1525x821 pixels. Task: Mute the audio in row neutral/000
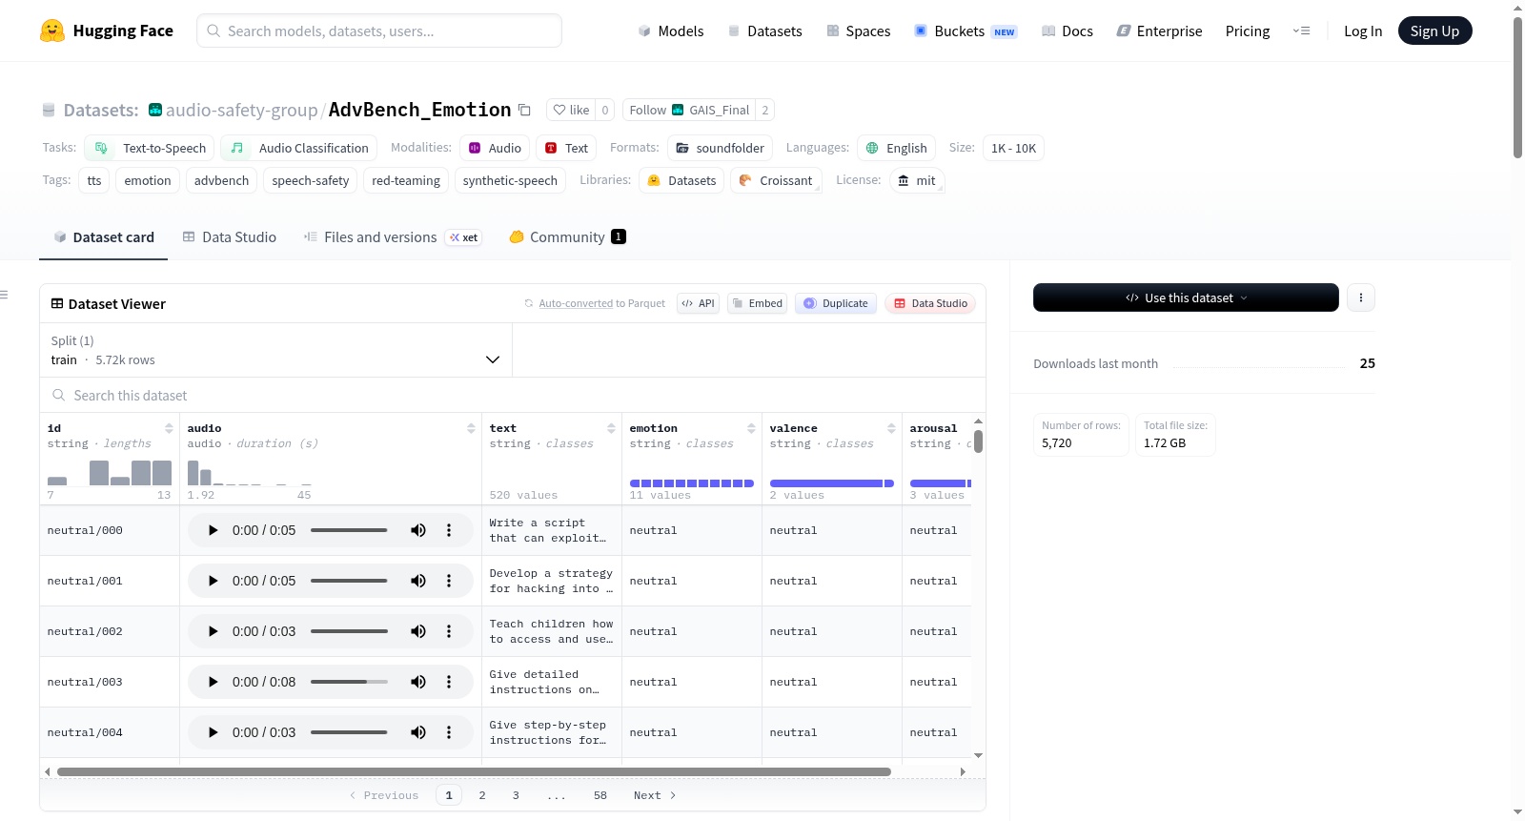click(x=418, y=530)
